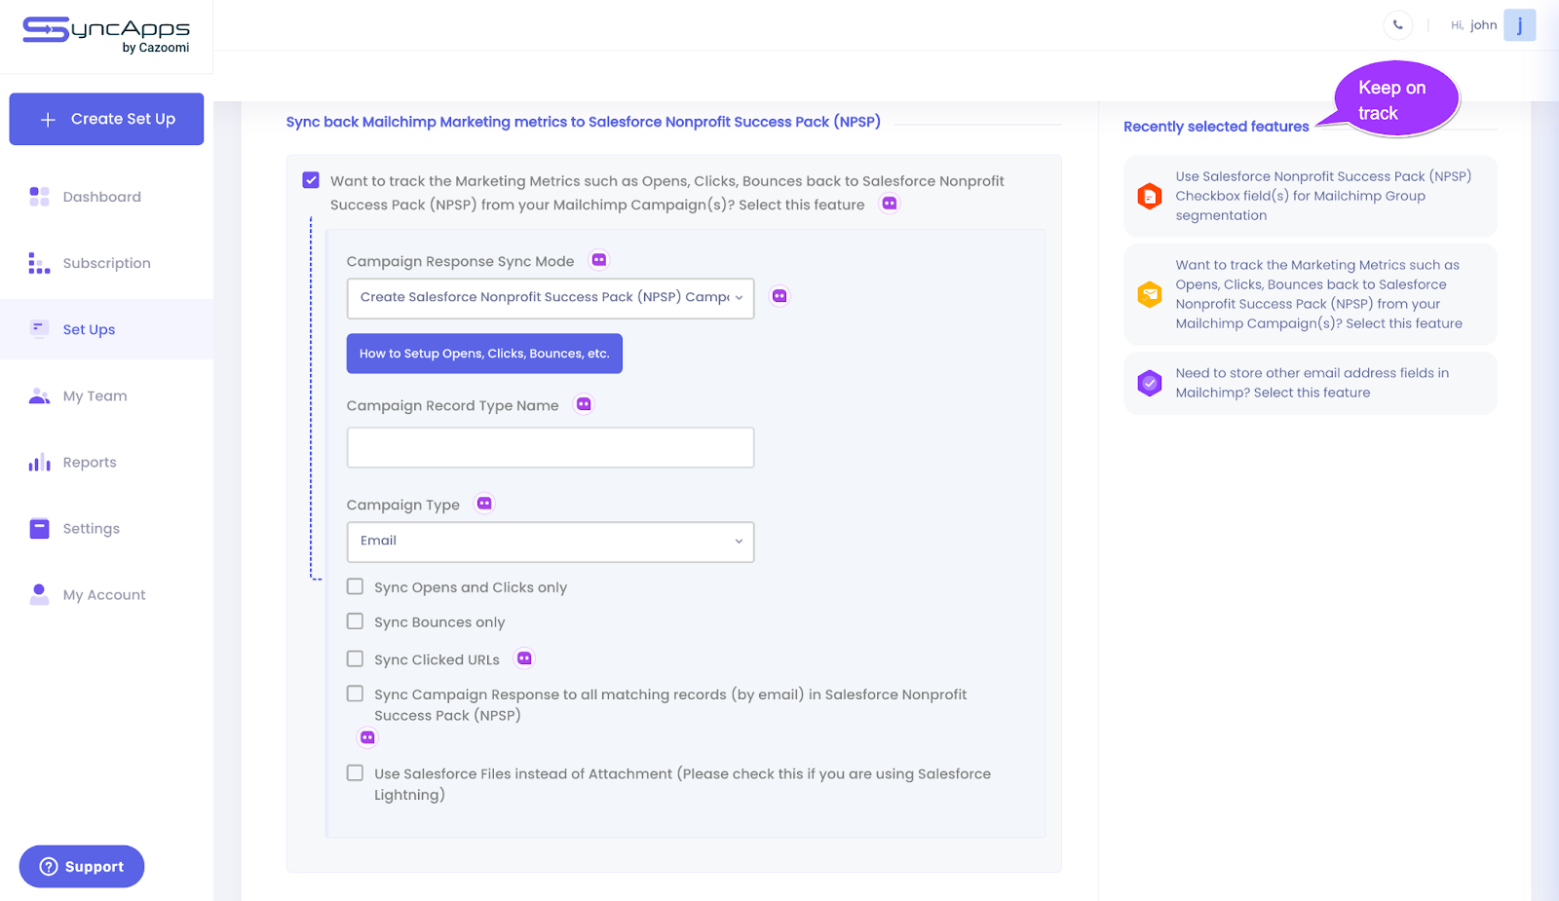This screenshot has height=901, width=1559.
Task: Open the Campaign Type Email dropdown
Action: 551,542
